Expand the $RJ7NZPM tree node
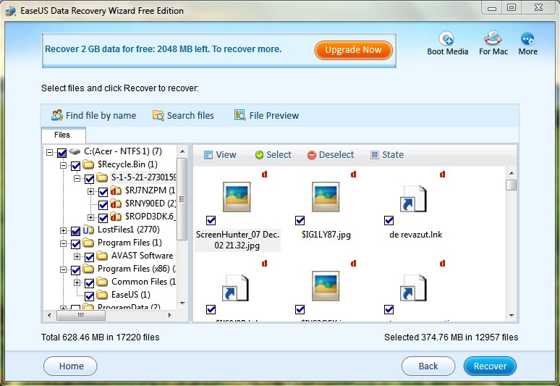Viewport: 560px width, 386px height. click(x=90, y=192)
